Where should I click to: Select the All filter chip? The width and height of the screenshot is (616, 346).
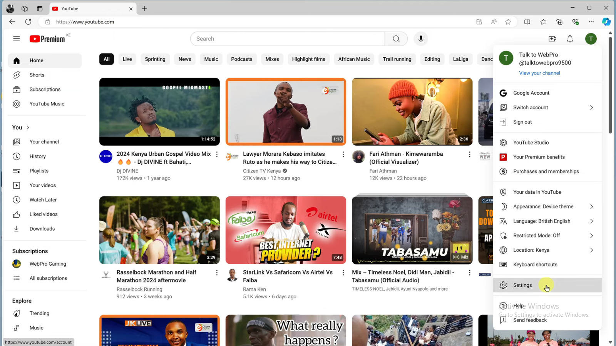(x=107, y=59)
